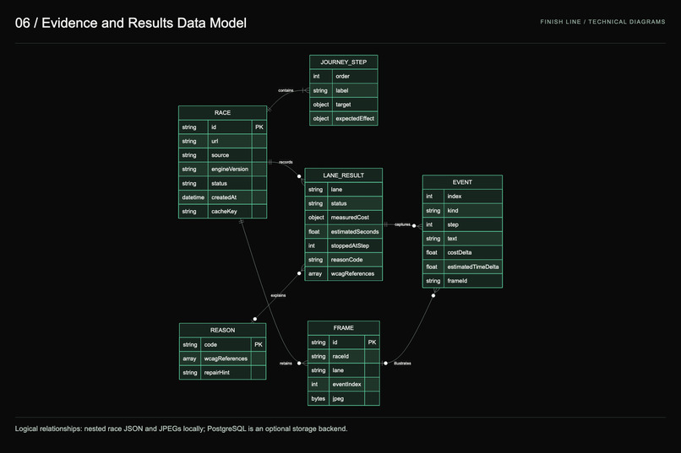681x453 pixels.
Task: Click the 'bytes' type cell in FRAME
Action: click(x=319, y=398)
